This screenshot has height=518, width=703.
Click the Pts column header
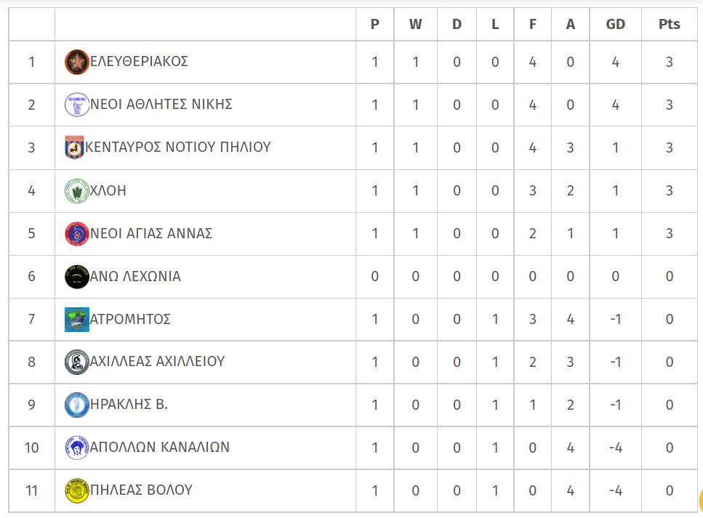(x=669, y=24)
